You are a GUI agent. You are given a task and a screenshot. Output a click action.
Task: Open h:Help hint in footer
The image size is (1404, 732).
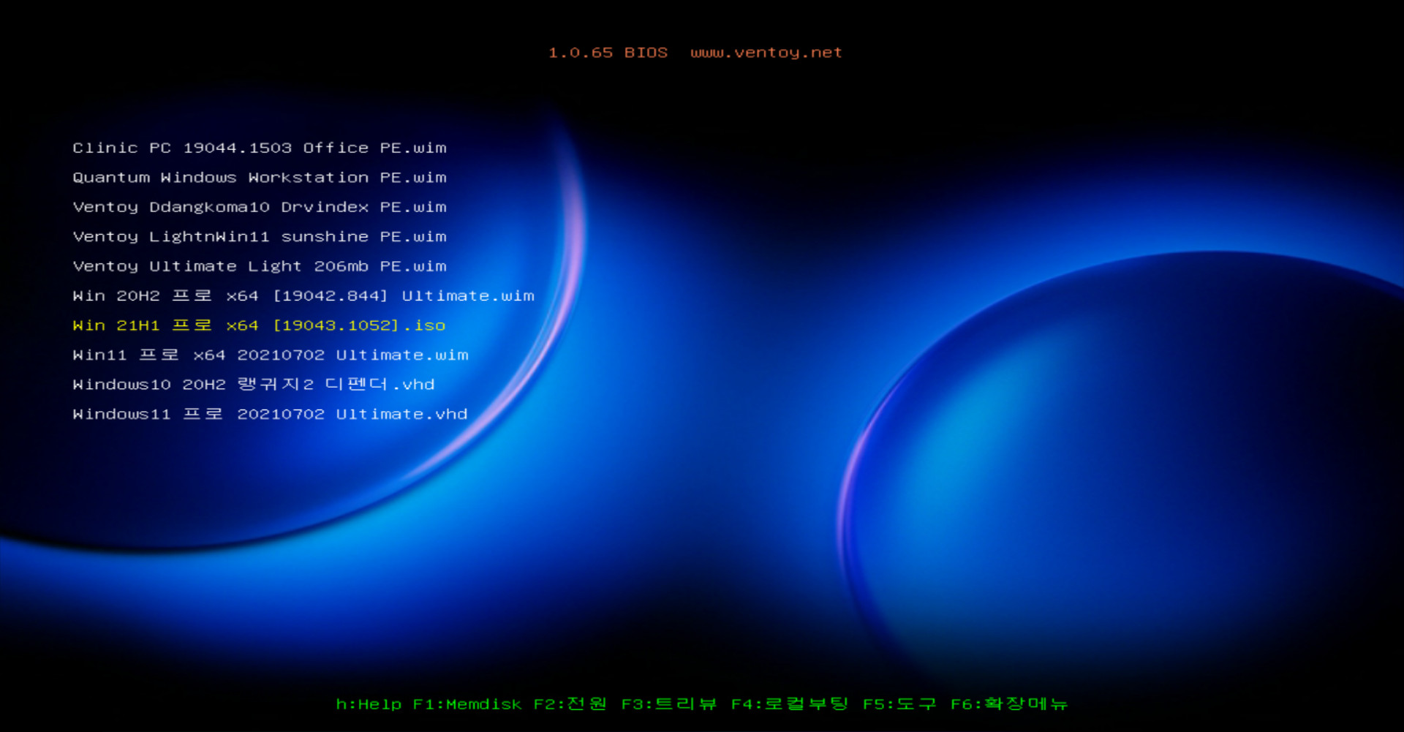click(369, 704)
